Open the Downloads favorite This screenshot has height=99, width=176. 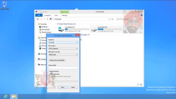pos(45,29)
